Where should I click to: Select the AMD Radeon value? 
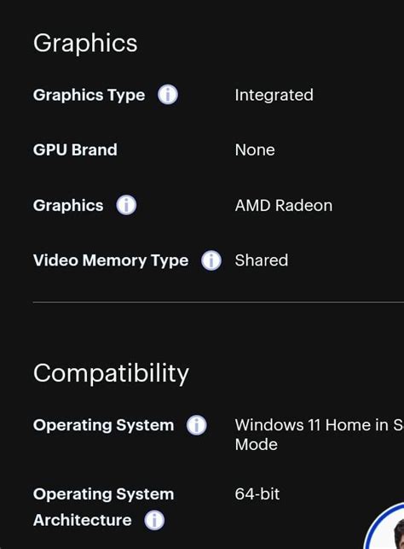[x=284, y=205]
